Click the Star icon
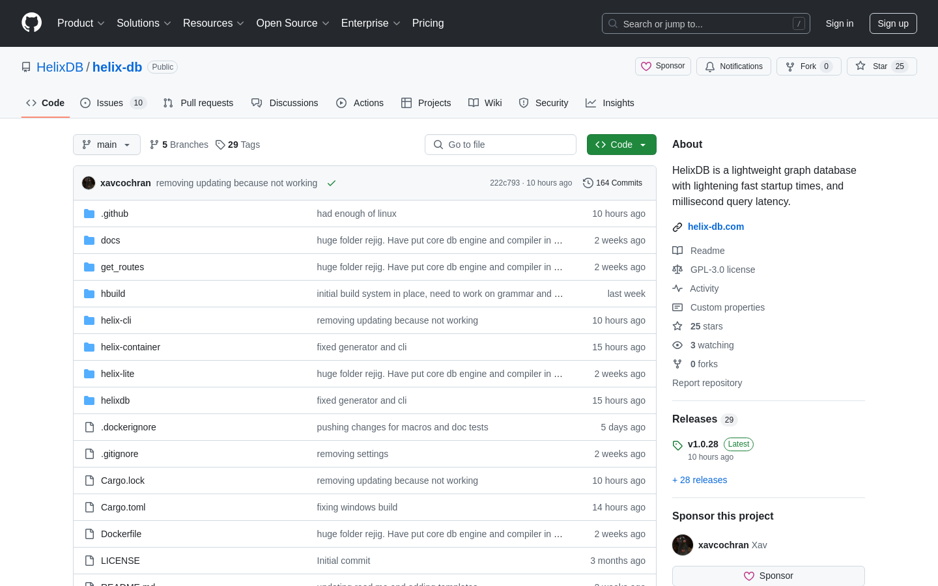938x586 pixels. click(860, 66)
